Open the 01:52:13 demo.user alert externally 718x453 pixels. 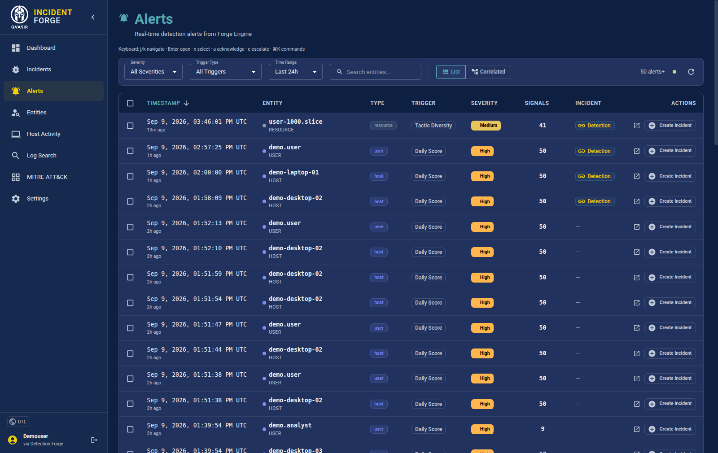coord(636,227)
